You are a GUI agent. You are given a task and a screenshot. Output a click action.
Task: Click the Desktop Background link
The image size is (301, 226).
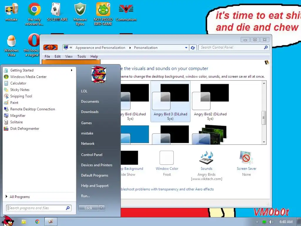[132, 169]
